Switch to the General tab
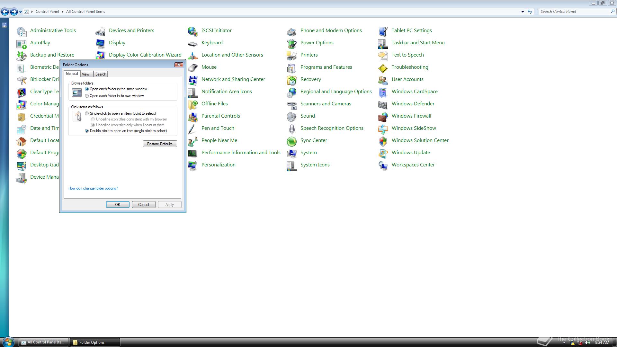This screenshot has width=617, height=347. [x=72, y=74]
